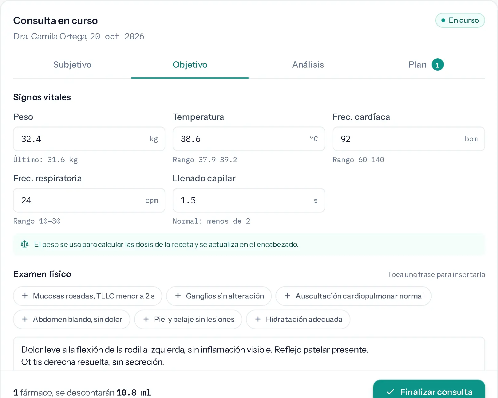Click the Frec. respiratoria field showing 24

pyautogui.click(x=89, y=200)
